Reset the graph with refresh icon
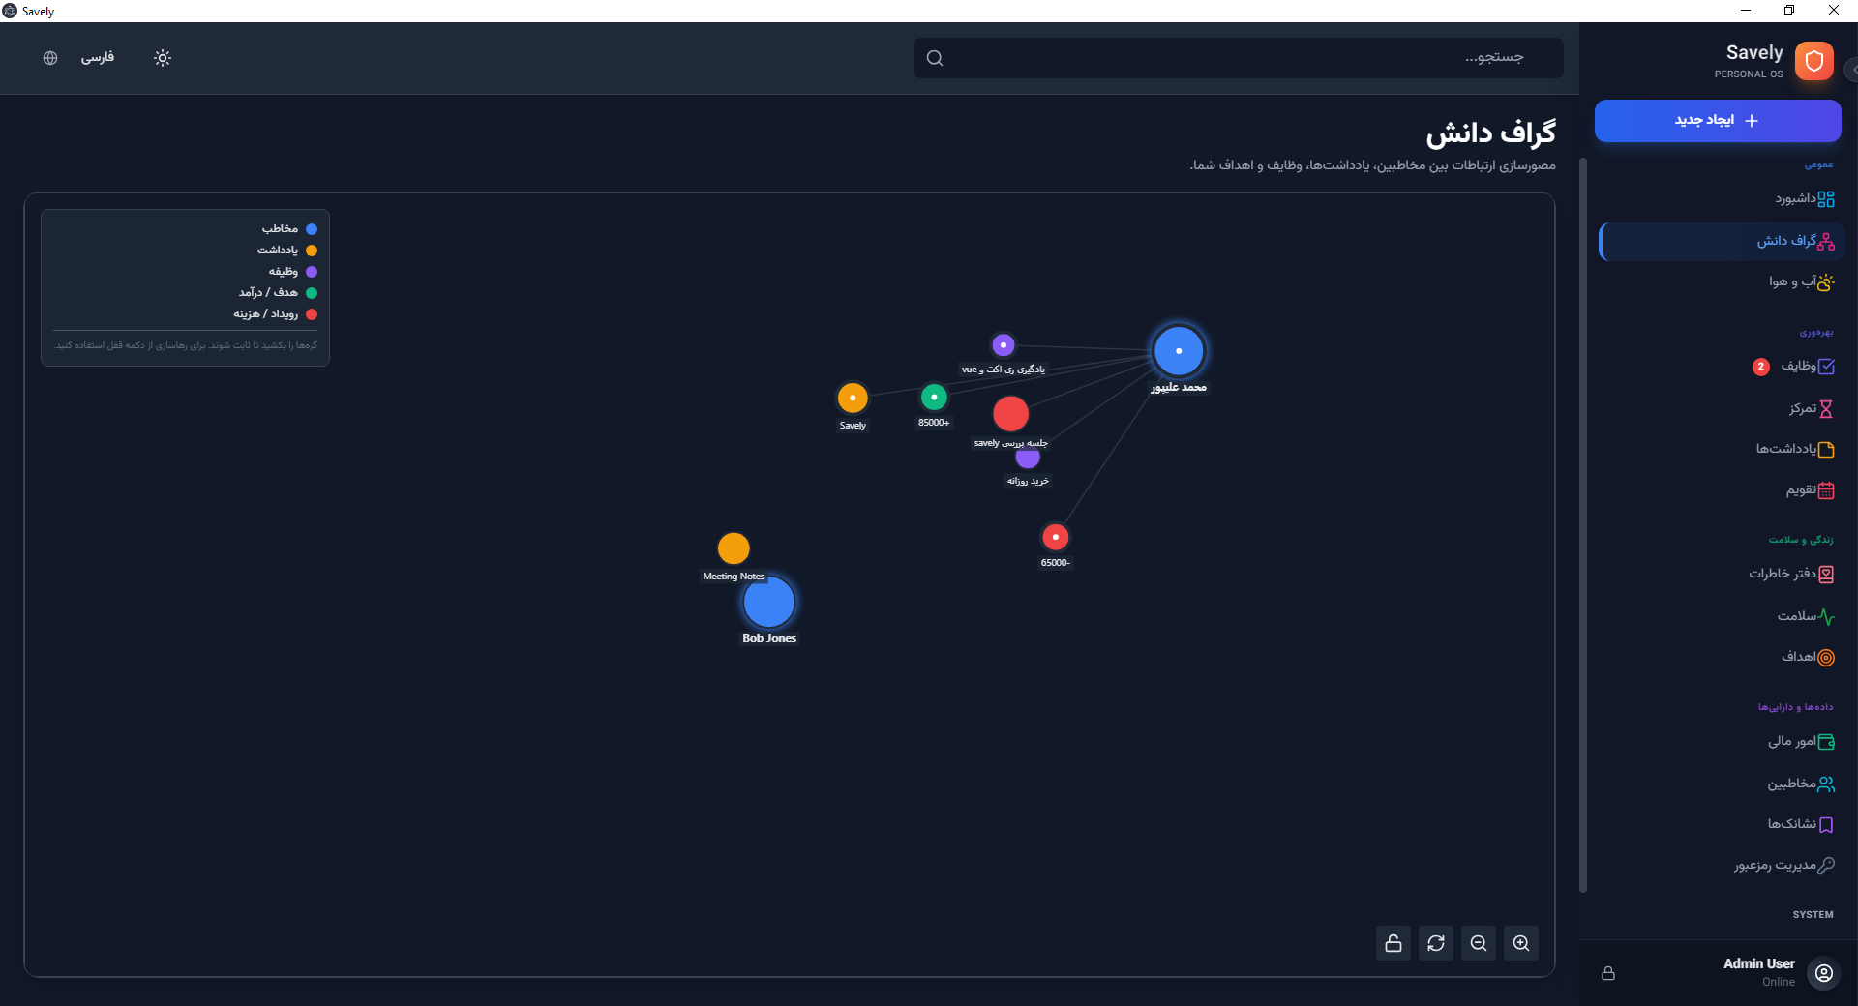 tap(1435, 943)
